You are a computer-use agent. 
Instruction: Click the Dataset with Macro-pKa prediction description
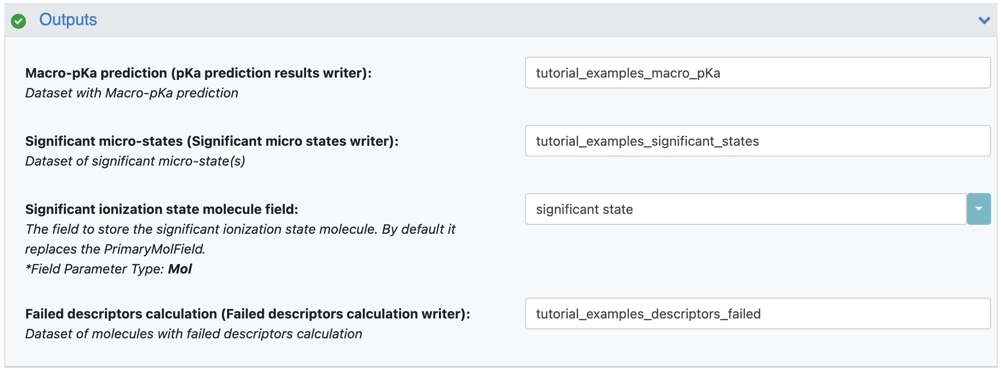pyautogui.click(x=132, y=93)
